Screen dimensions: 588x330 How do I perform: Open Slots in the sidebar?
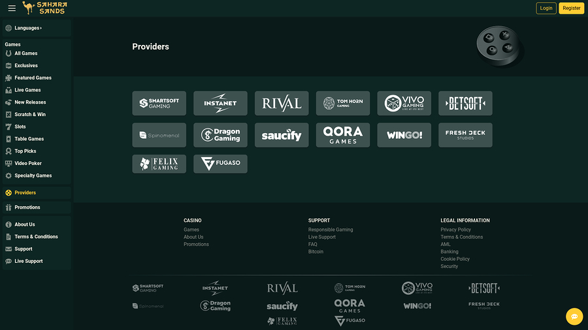pyautogui.click(x=20, y=127)
